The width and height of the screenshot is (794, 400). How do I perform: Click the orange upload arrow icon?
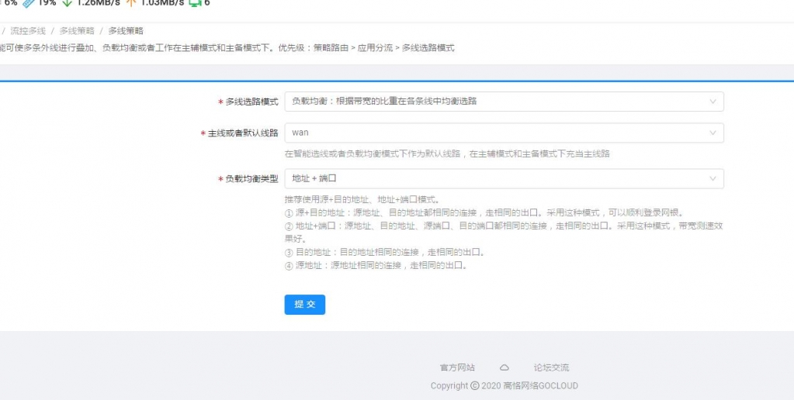click(130, 3)
